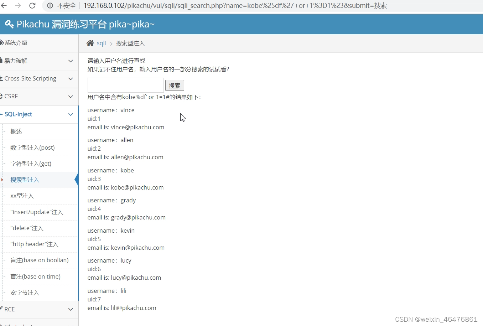
Task: Click the text 'email is: kobe@pikachu.com'
Action: pos(125,187)
